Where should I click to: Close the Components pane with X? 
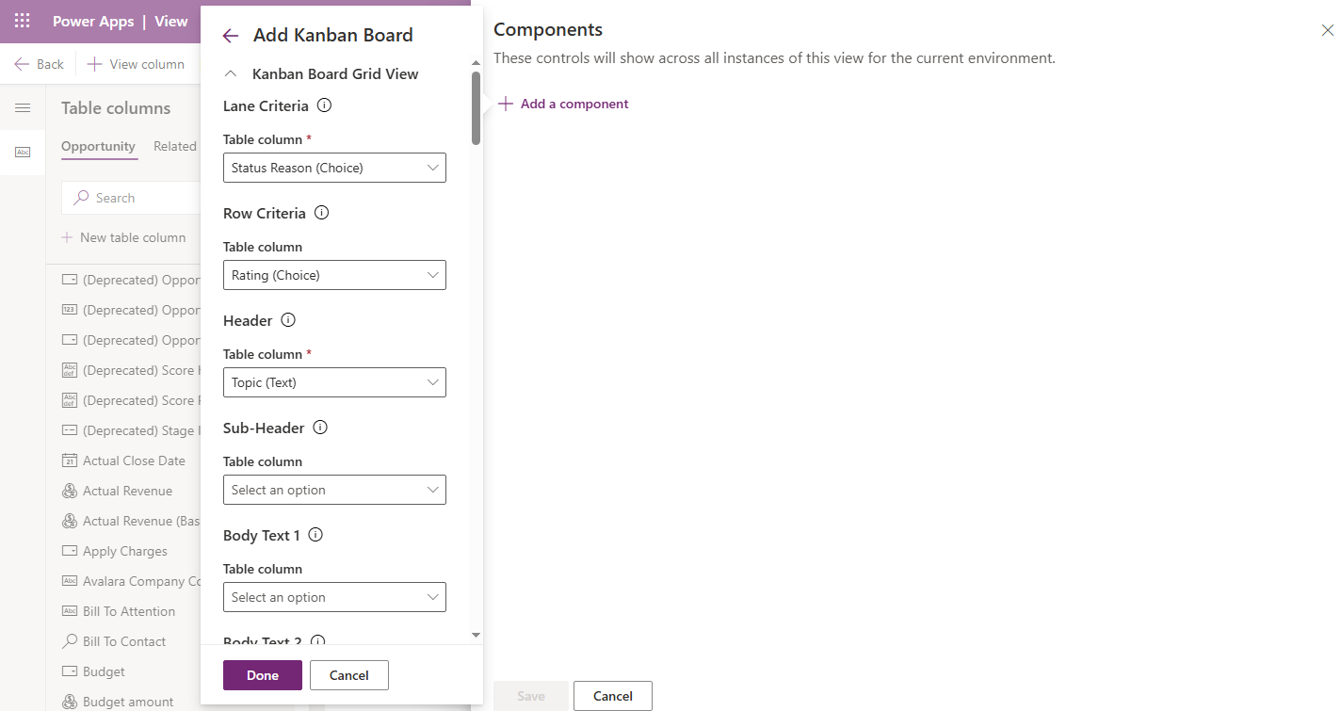tap(1327, 31)
